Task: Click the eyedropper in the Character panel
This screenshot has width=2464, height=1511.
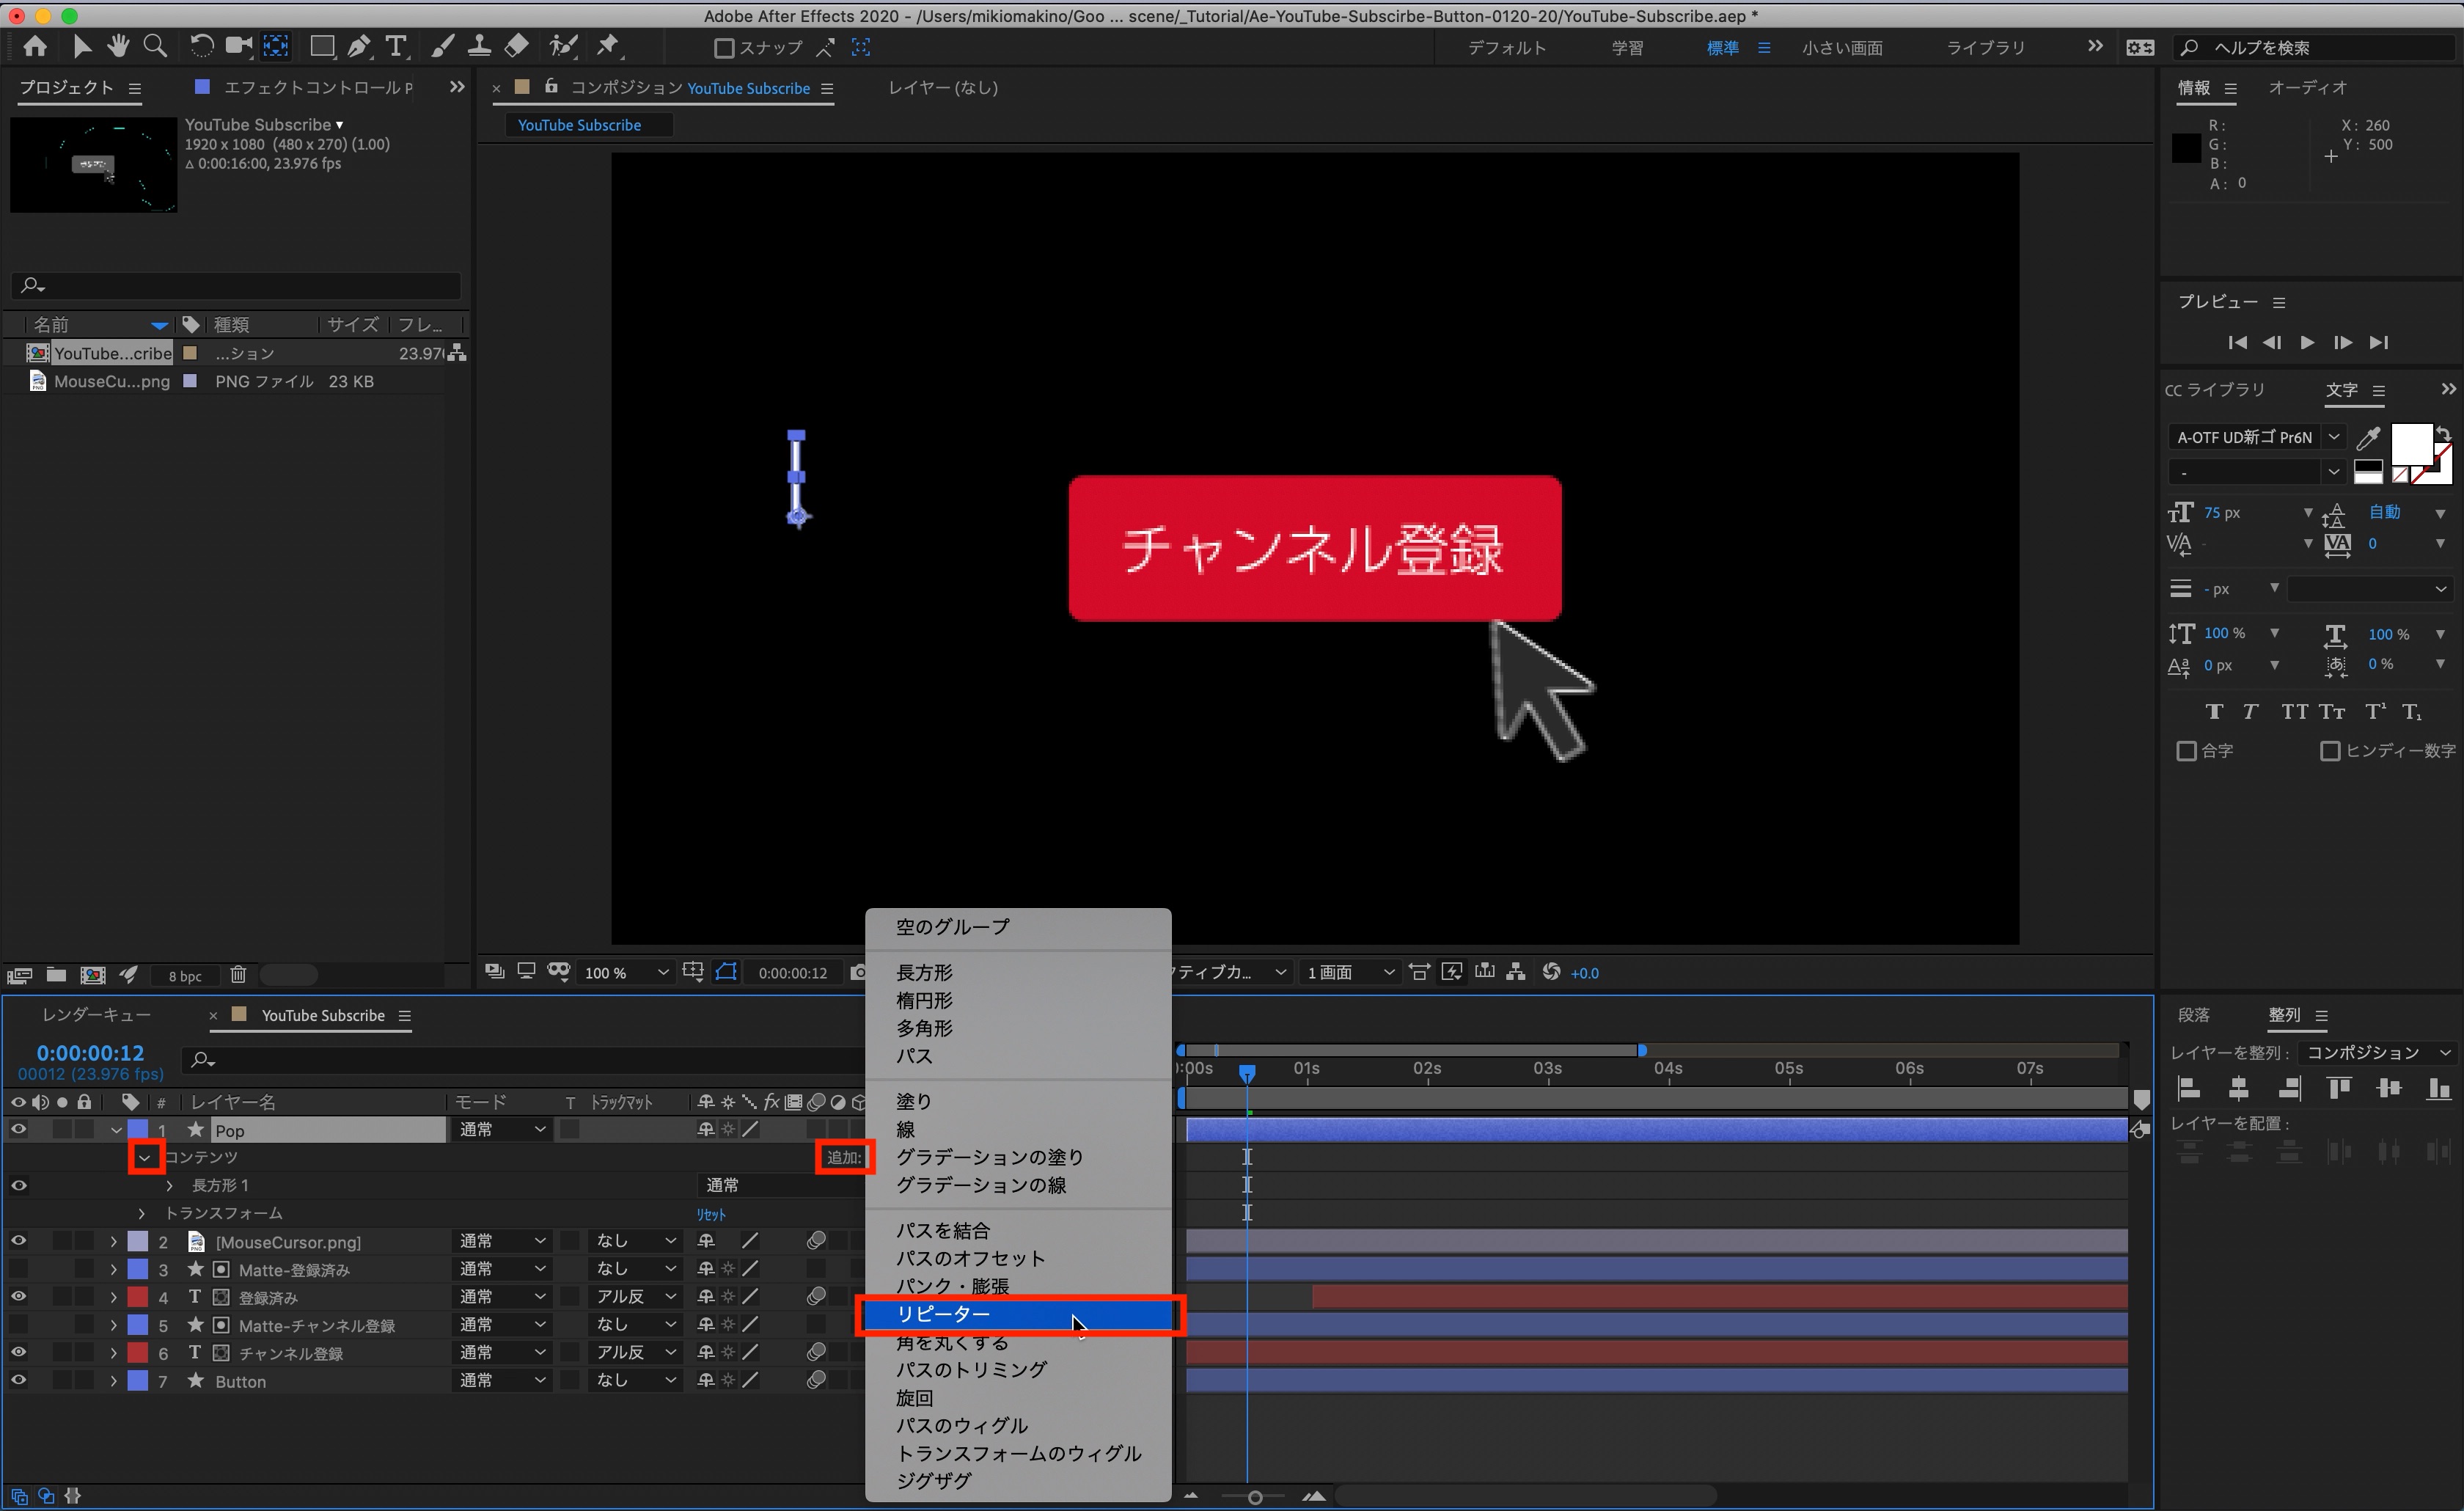Action: 2368,437
